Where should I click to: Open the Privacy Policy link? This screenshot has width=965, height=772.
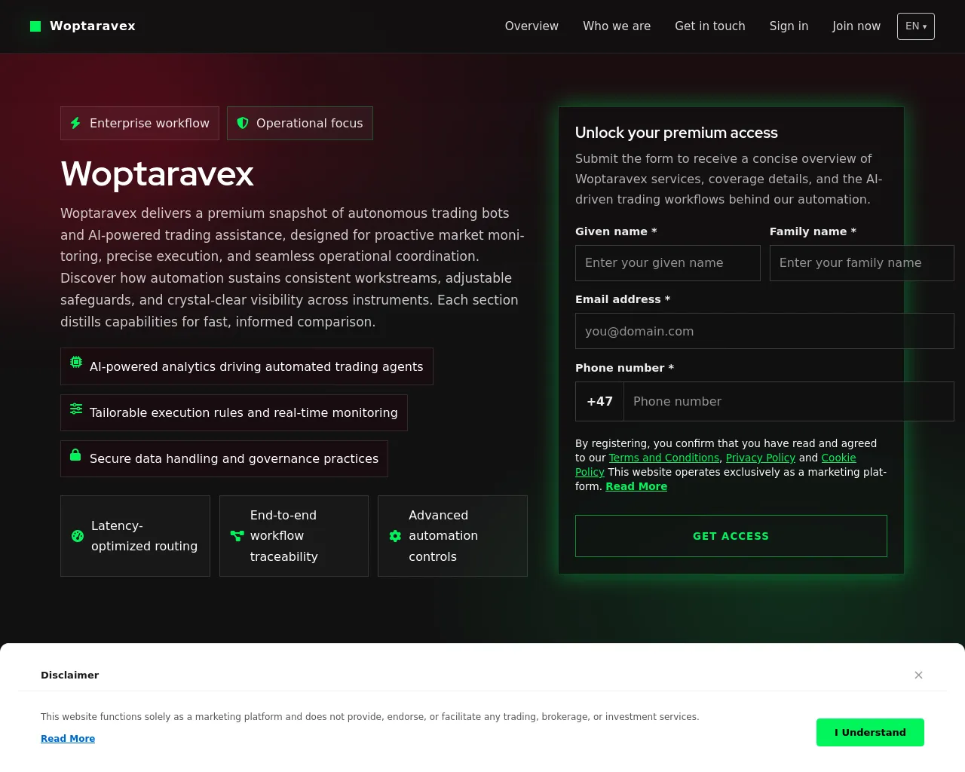coord(761,458)
